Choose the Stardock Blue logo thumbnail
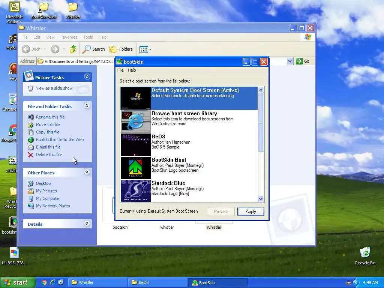This screenshot has height=288, width=384. click(135, 191)
